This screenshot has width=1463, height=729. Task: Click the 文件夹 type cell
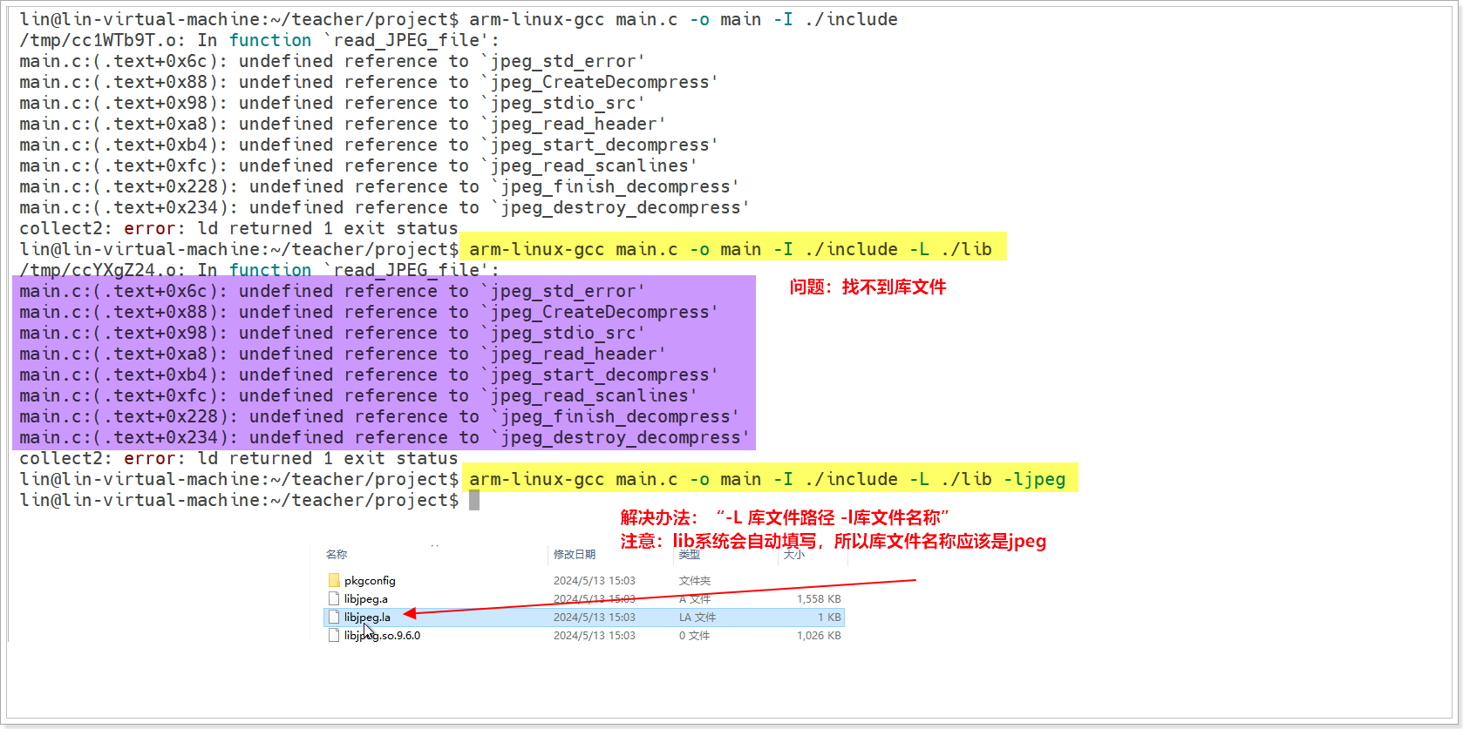click(695, 580)
